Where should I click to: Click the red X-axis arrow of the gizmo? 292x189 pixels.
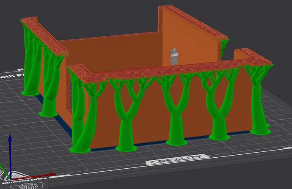(47, 174)
